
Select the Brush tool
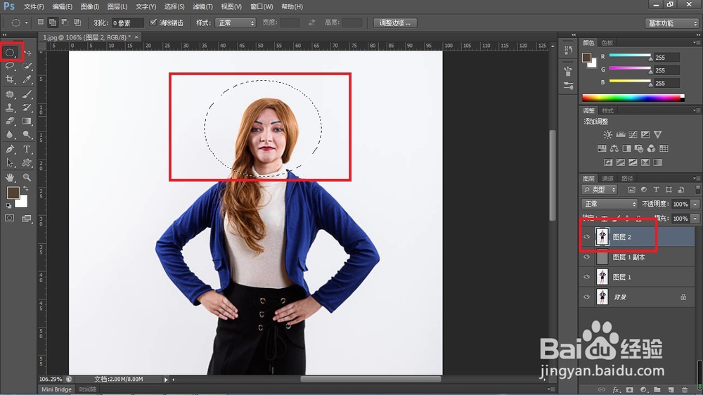tap(27, 94)
